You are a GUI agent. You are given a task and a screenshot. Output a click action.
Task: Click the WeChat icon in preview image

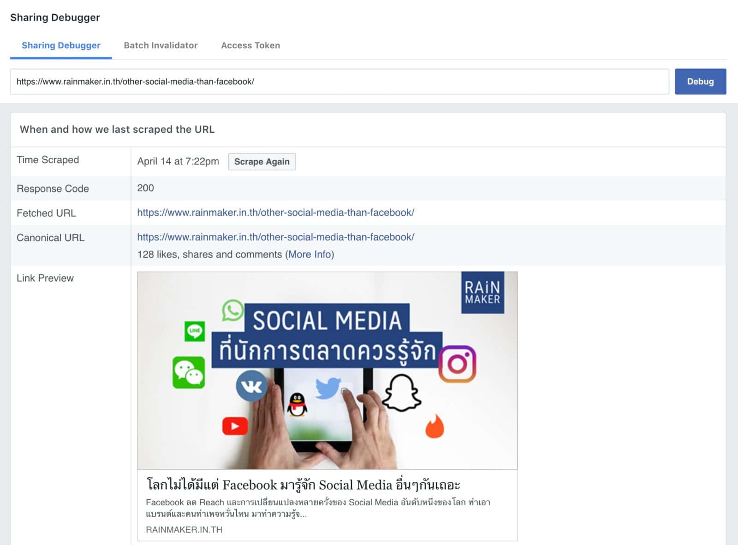[189, 372]
